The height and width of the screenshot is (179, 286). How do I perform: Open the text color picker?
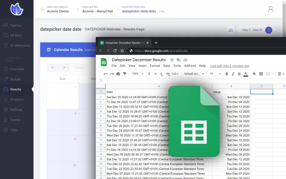pyautogui.click(x=246, y=73)
